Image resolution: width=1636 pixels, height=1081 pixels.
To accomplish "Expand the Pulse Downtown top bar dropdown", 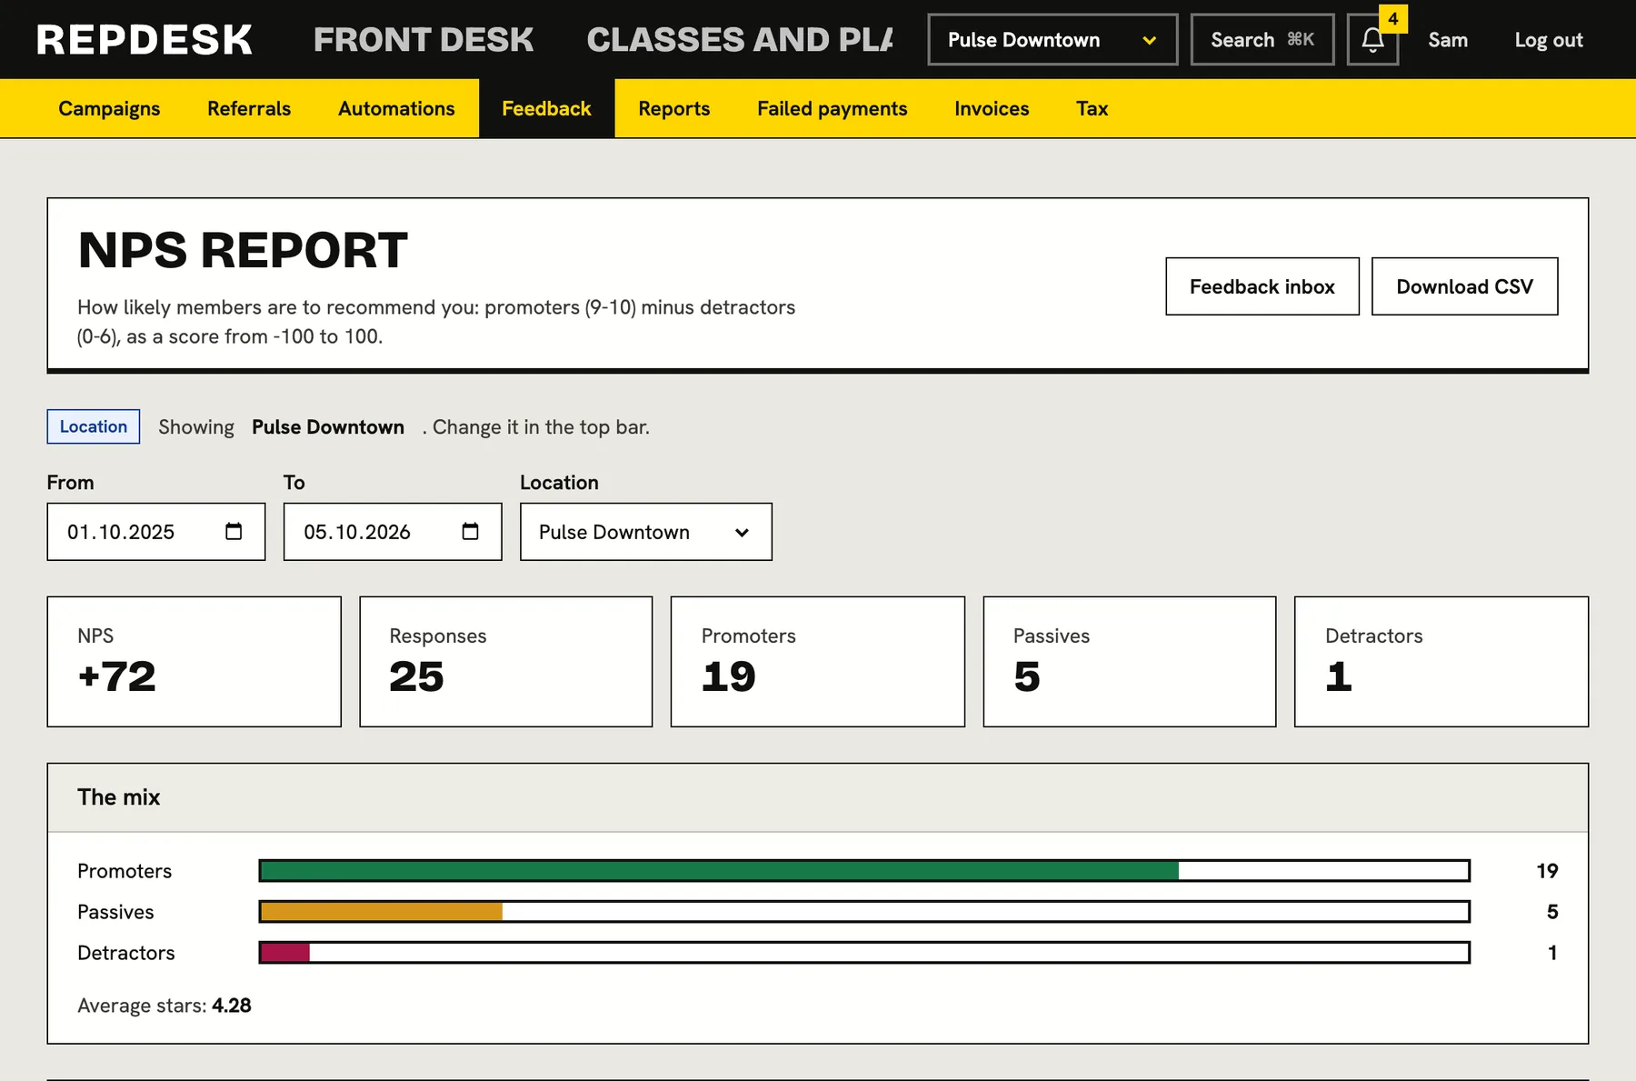I will [x=1052, y=40].
